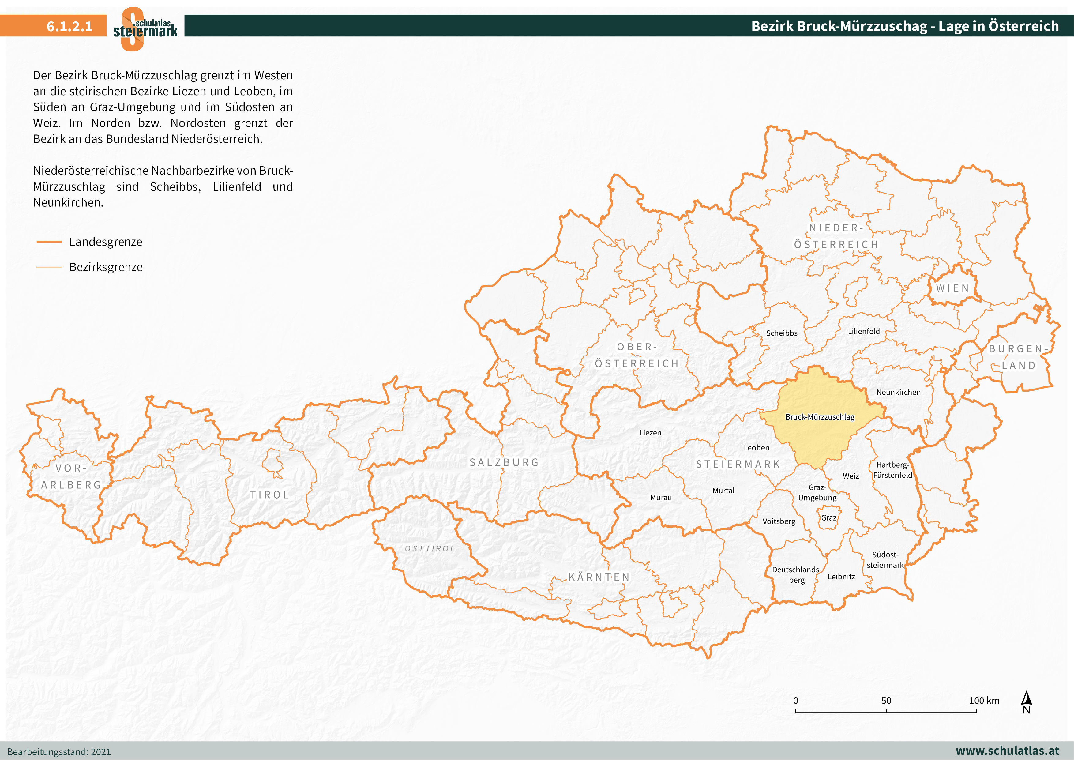1074x760 pixels.
Task: Click the Bearbeitungsstand: 2021 footer text
Action: pyautogui.click(x=59, y=751)
